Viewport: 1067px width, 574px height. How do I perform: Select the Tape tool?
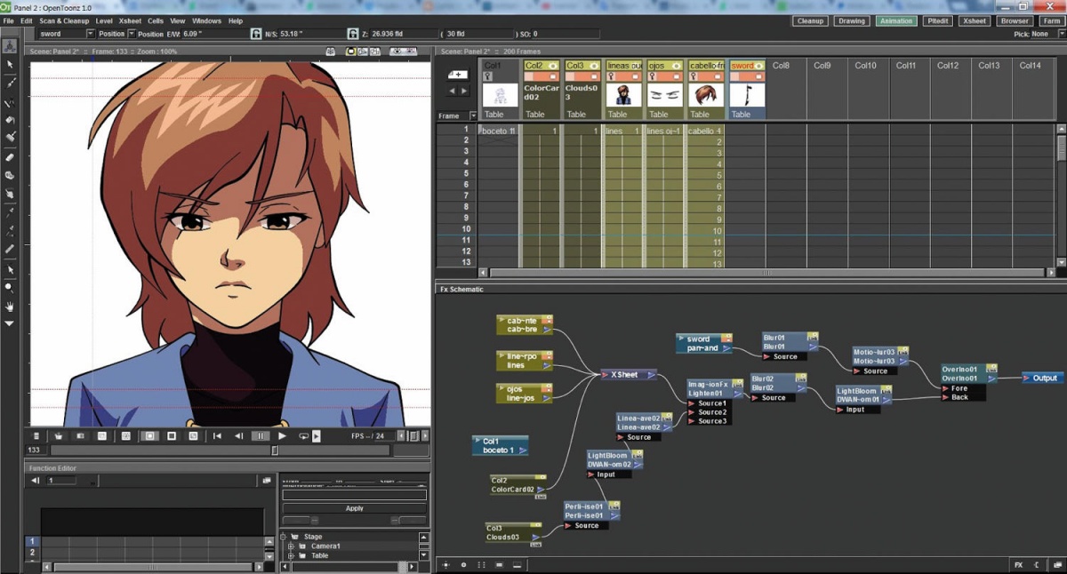click(x=10, y=176)
